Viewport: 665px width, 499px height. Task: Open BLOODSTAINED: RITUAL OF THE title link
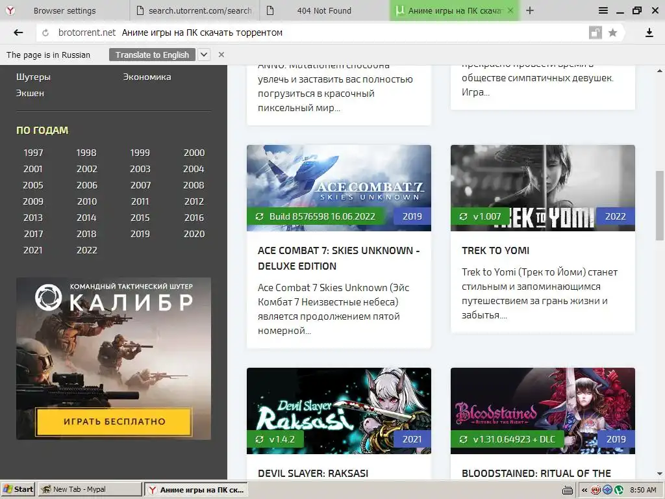point(536,474)
